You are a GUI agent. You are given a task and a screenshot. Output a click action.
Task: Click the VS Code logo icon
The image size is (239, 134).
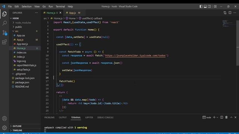tap(3, 6)
